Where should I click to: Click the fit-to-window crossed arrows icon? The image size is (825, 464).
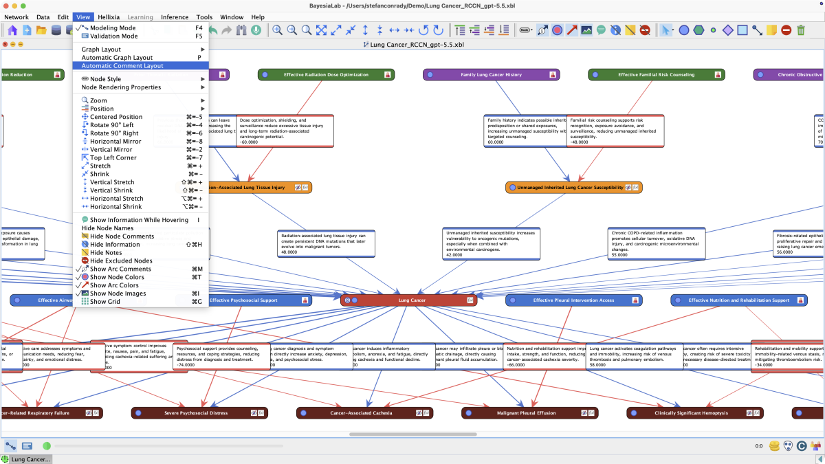(x=321, y=30)
